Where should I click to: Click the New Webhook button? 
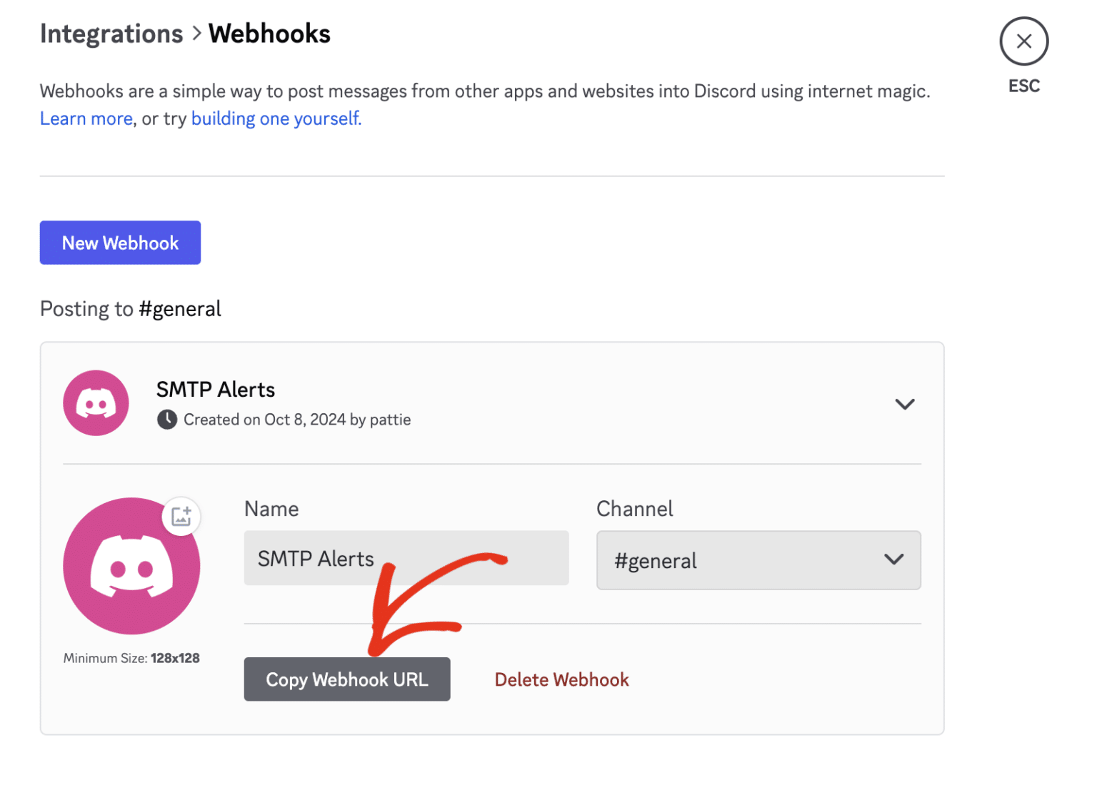tap(120, 243)
